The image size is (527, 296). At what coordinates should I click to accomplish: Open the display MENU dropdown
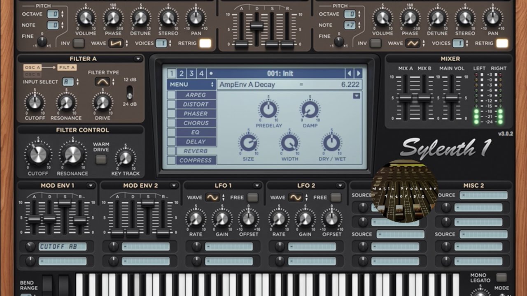coord(191,84)
